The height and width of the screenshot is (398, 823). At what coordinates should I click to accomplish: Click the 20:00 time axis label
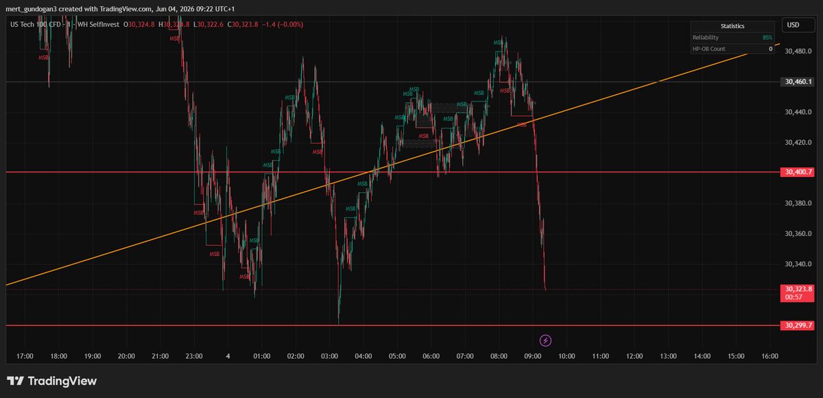(x=126, y=356)
